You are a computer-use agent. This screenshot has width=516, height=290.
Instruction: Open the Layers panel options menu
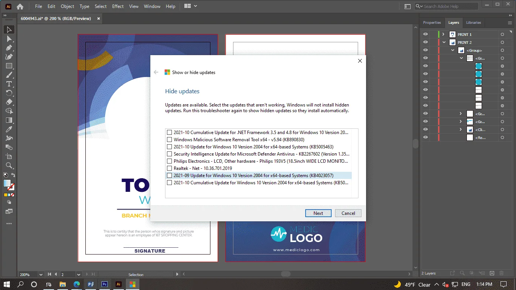click(510, 23)
